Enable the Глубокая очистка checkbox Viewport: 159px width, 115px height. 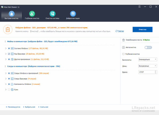click(x=123, y=54)
